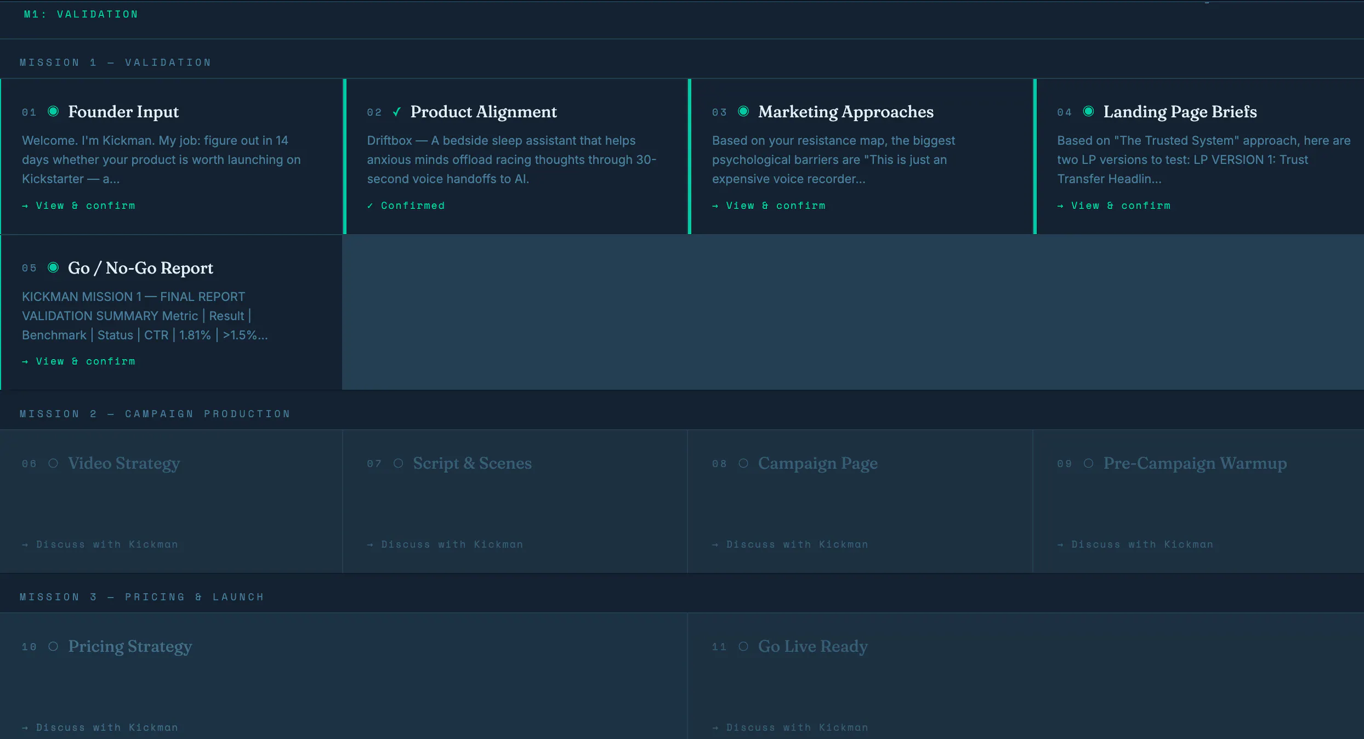Open View & confirm under Go / No-Go Report

click(79, 361)
